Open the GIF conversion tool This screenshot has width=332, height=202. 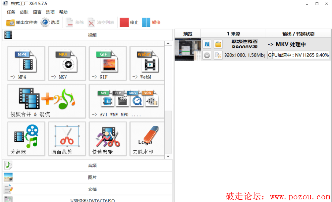click(x=108, y=63)
